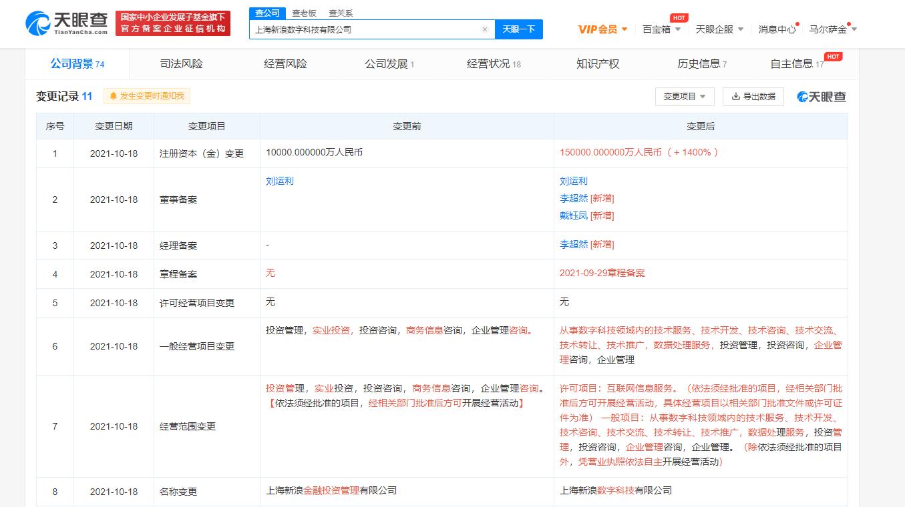Select the 查公司 search tab

click(268, 13)
